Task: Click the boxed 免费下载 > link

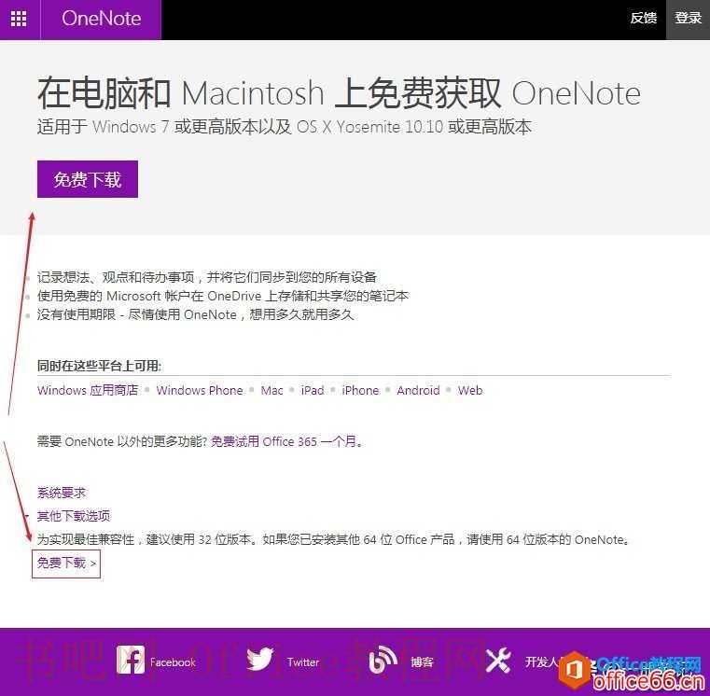Action: pos(66,564)
